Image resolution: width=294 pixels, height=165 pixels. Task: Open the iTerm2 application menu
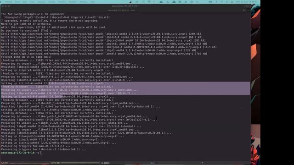(8, 2)
